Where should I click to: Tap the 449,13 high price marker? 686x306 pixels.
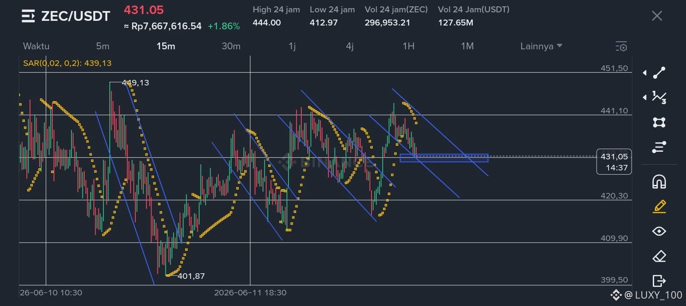135,82
